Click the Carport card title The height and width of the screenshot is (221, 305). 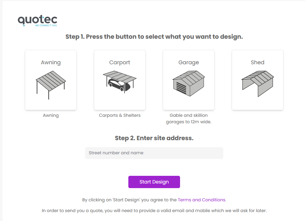(x=120, y=62)
